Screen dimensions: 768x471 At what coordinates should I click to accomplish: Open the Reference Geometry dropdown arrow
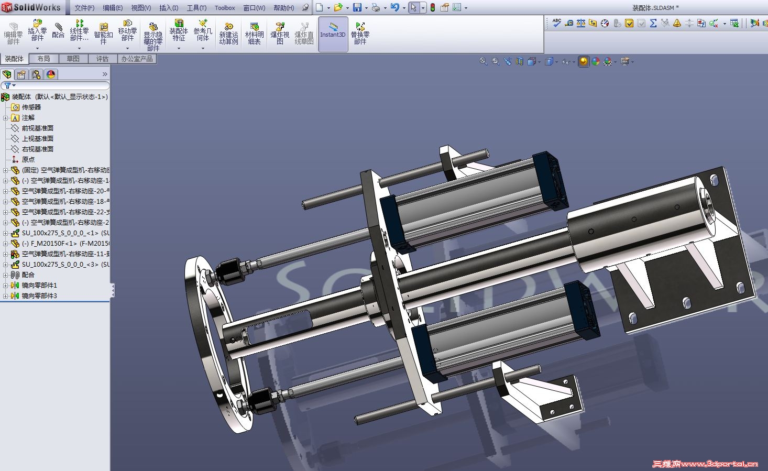[203, 48]
